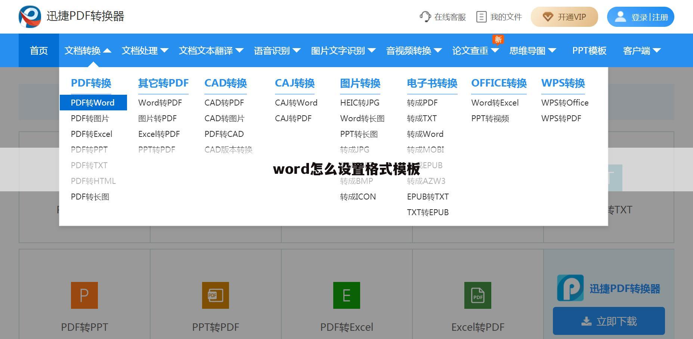The height and width of the screenshot is (339, 693).
Task: Choose CAJ转Word option
Action: click(296, 103)
